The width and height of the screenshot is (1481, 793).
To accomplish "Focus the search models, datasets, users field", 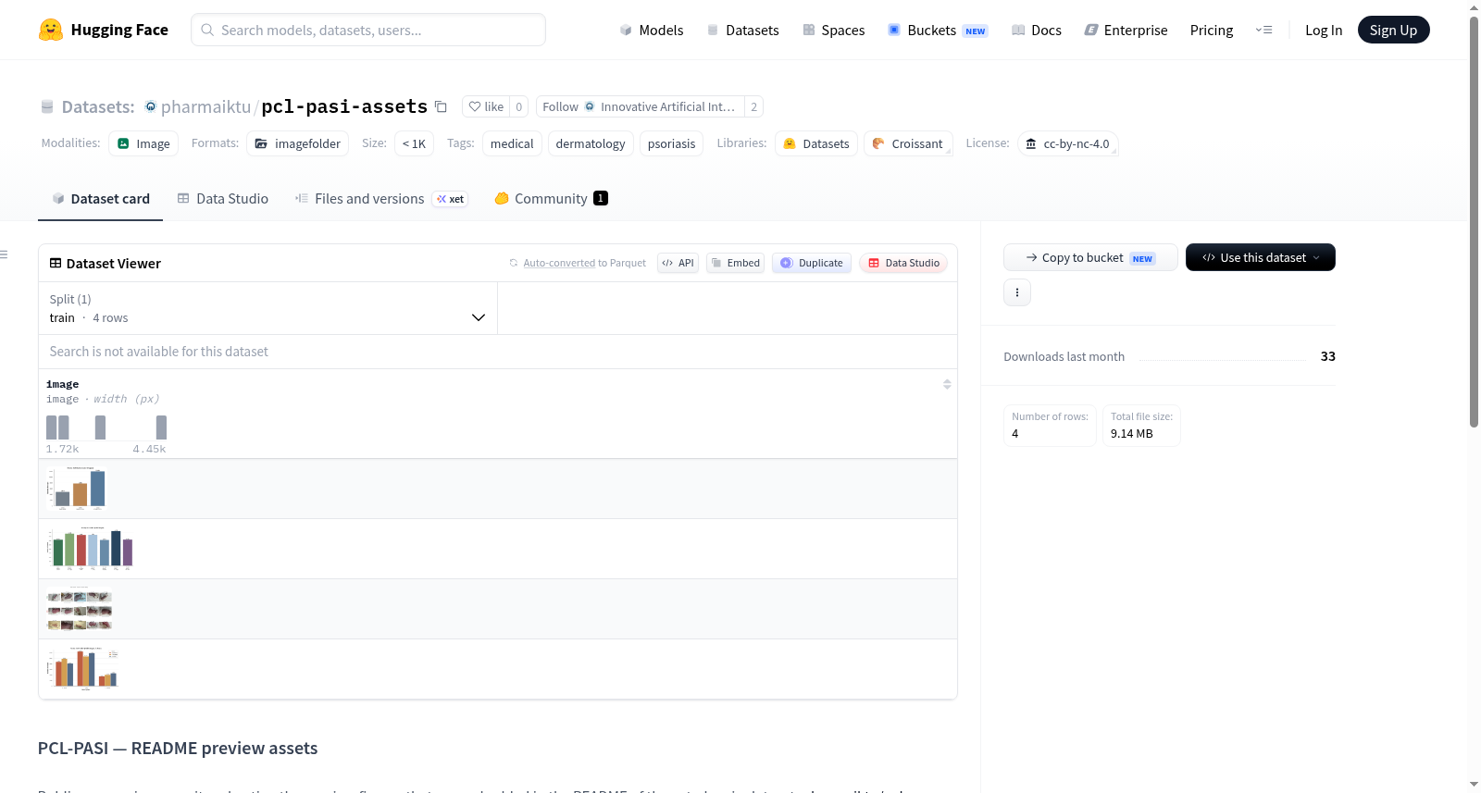I will [x=368, y=30].
